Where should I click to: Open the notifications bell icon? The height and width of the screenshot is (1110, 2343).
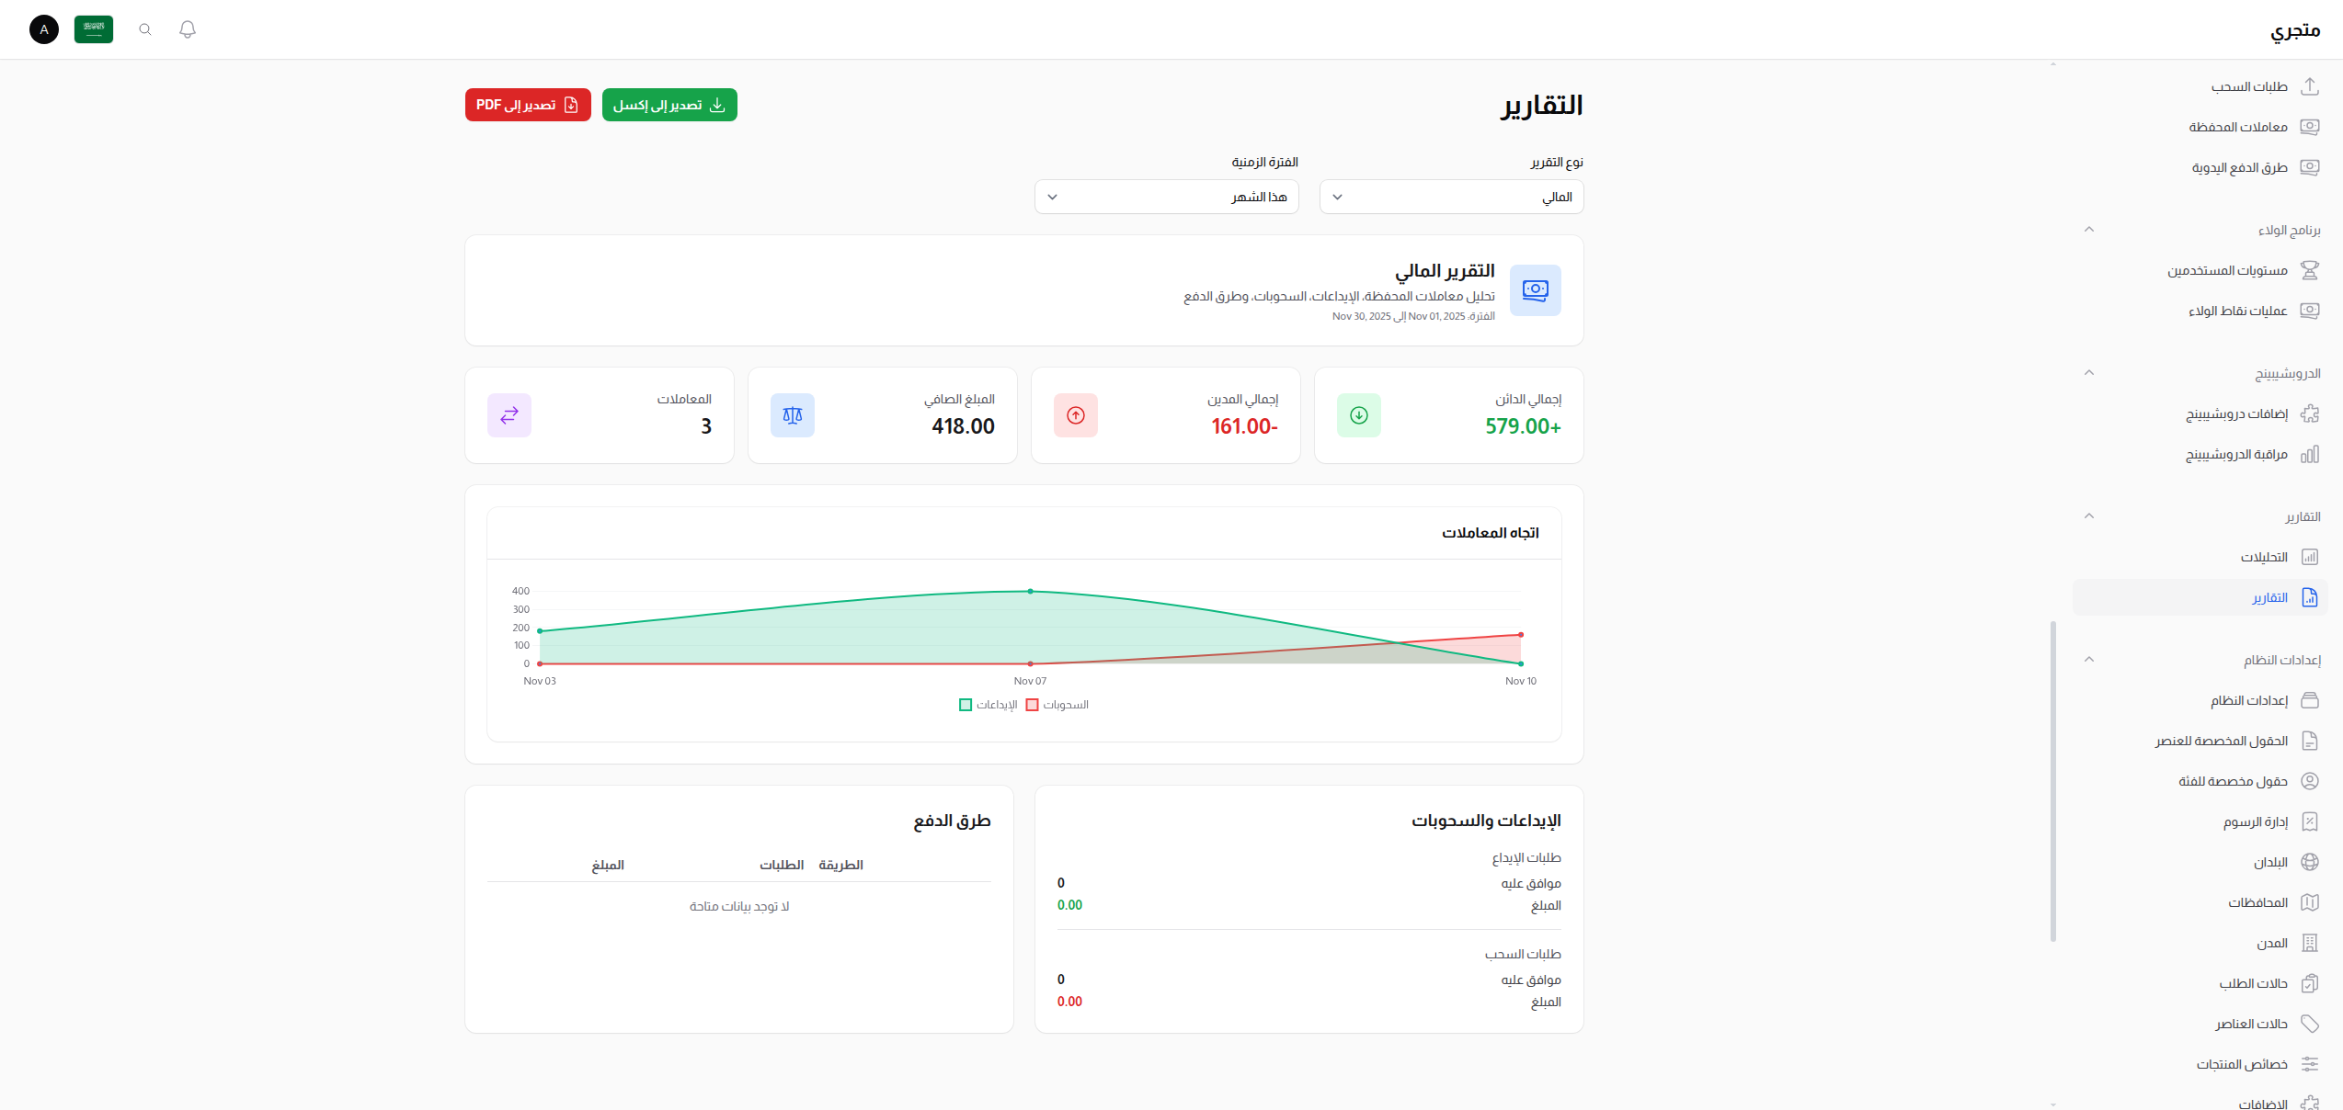pos(188,29)
